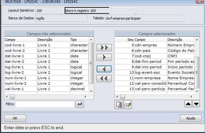Move selected field up in sequence

(x=188, y=104)
